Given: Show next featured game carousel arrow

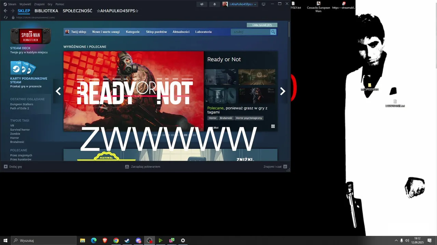Looking at the screenshot, I should pos(283,91).
